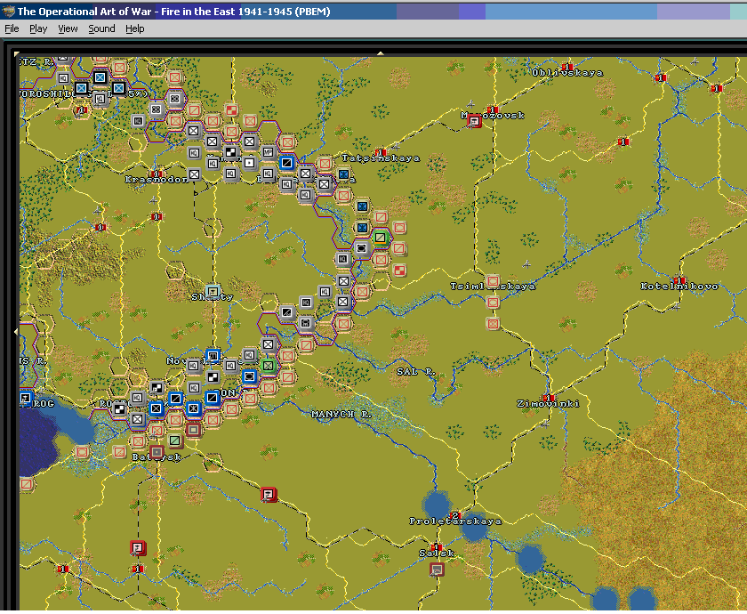
Task: Click the Tatsinskaya town label
Action: [x=381, y=158]
